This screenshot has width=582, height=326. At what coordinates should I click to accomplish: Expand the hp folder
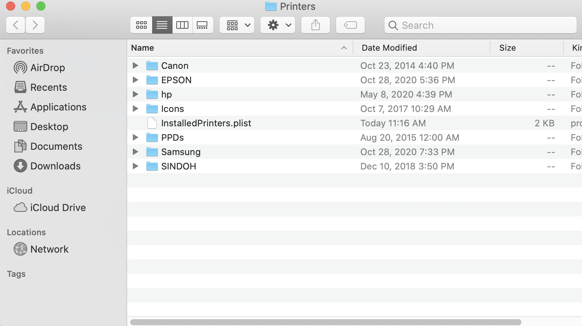(135, 94)
